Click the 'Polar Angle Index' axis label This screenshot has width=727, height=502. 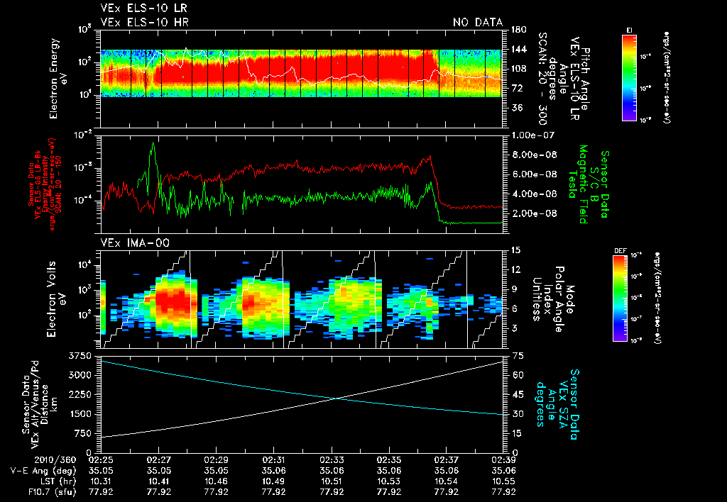pyautogui.click(x=552, y=299)
